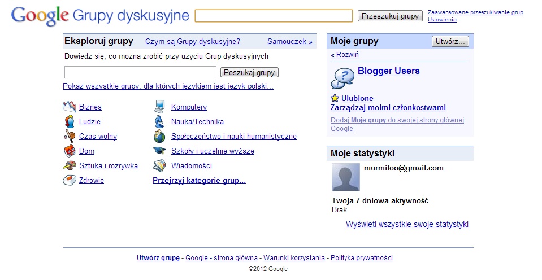Image resolution: width=542 pixels, height=280 pixels.
Task: Click the Poszukaj grupy button
Action: click(249, 72)
